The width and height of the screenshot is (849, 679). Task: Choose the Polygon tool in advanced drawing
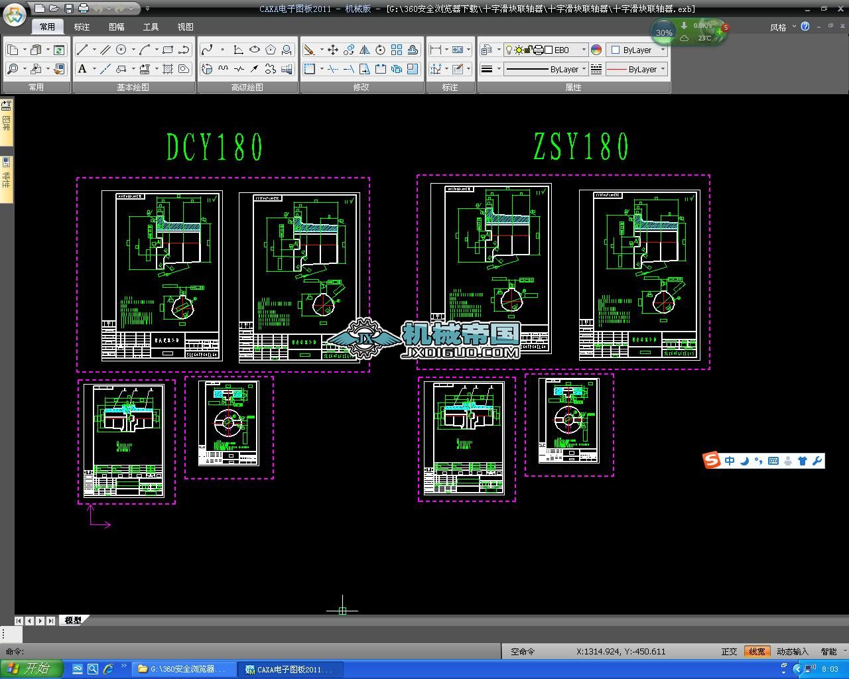(271, 50)
